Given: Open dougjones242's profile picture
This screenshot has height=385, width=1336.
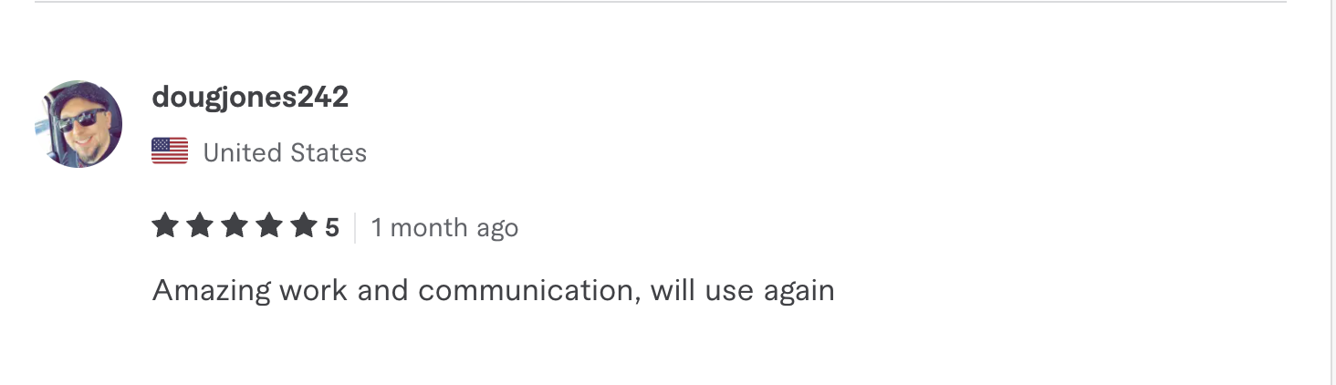Looking at the screenshot, I should point(78,124).
